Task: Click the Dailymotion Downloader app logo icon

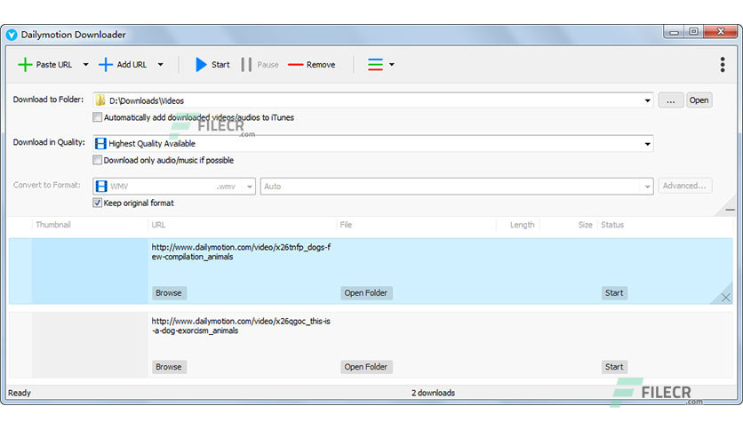Action: [12, 35]
